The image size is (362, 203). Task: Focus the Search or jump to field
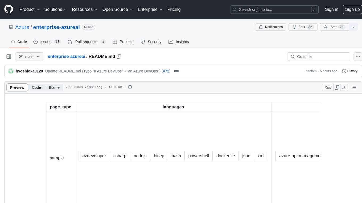pyautogui.click(x=275, y=9)
